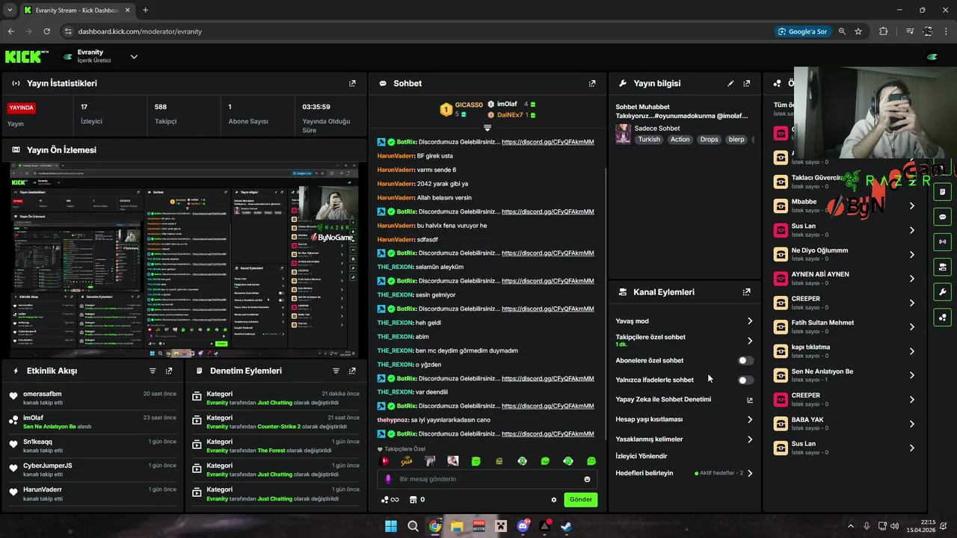Click the notes icon in right sidebar

click(x=942, y=192)
